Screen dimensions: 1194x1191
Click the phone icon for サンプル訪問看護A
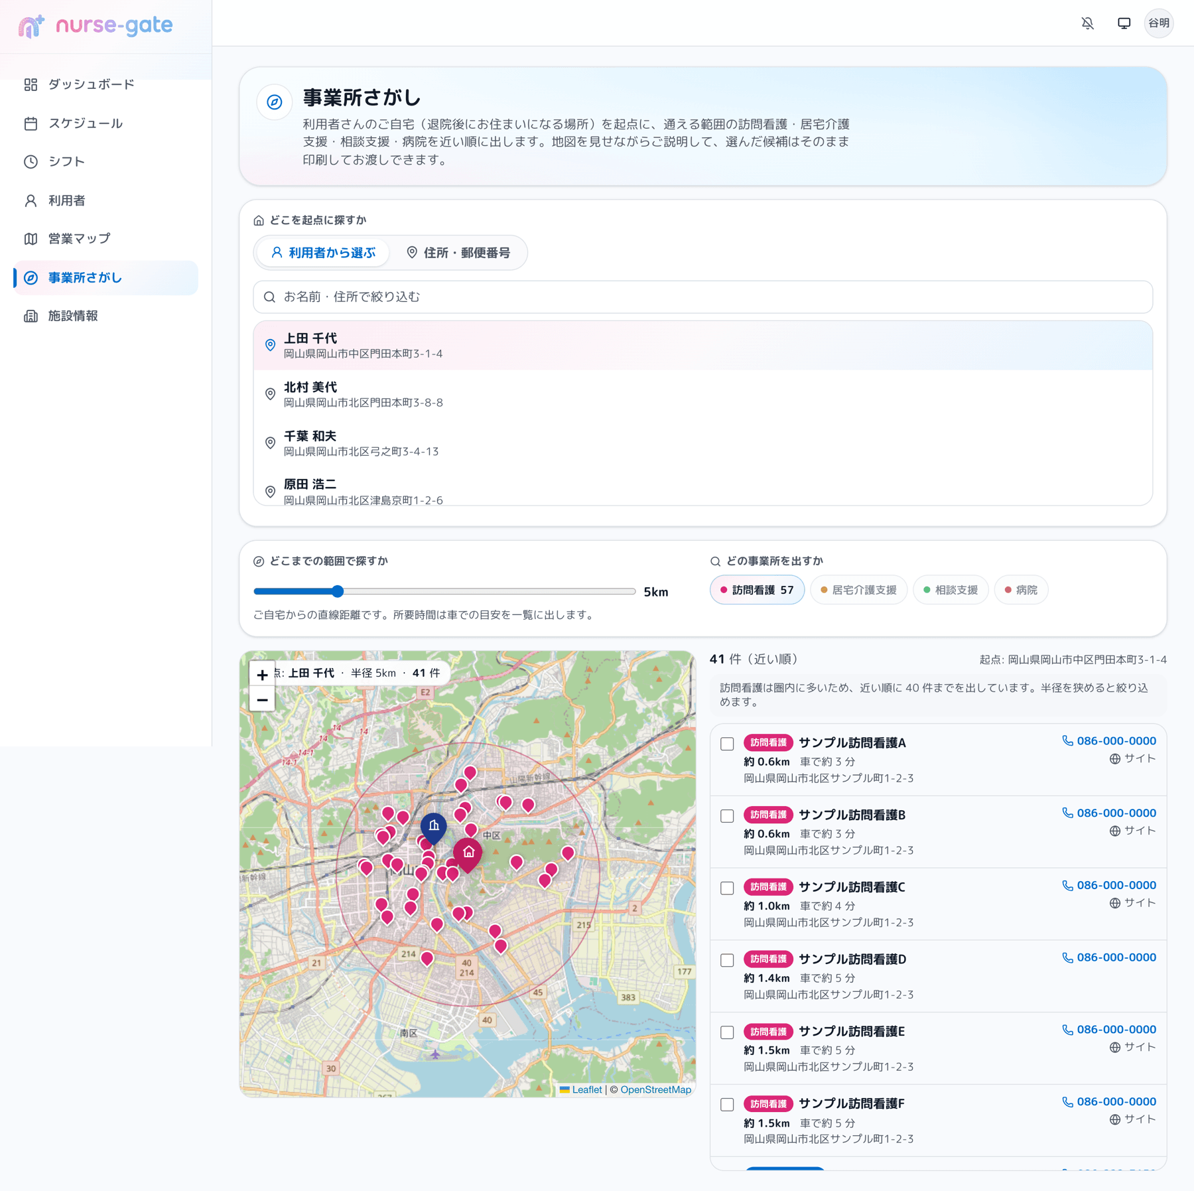point(1067,741)
